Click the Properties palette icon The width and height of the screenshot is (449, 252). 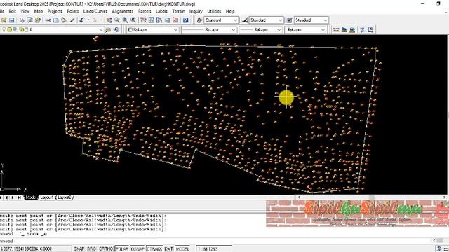143,20
